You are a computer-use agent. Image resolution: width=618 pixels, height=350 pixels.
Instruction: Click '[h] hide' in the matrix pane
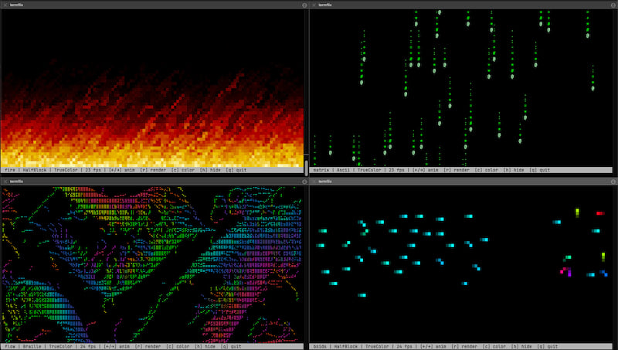coord(514,170)
